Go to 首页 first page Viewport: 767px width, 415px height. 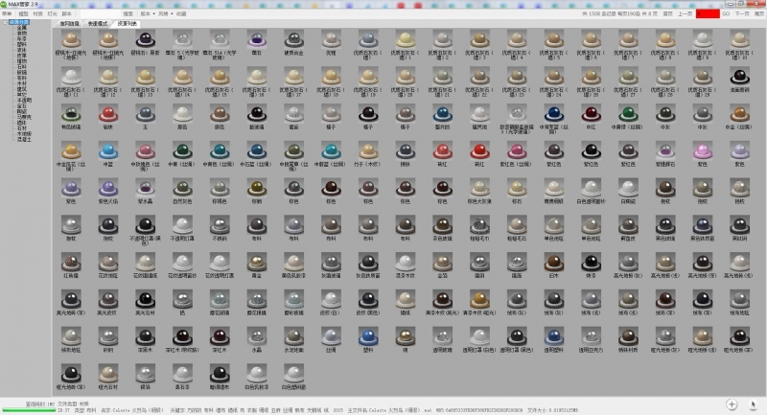667,13
